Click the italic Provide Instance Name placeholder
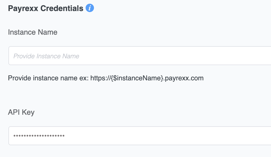This screenshot has width=271, height=157. [x=46, y=56]
